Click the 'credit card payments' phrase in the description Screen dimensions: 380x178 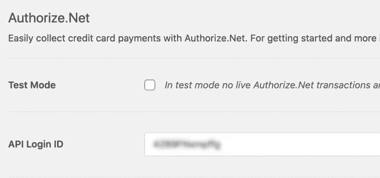pos(114,38)
